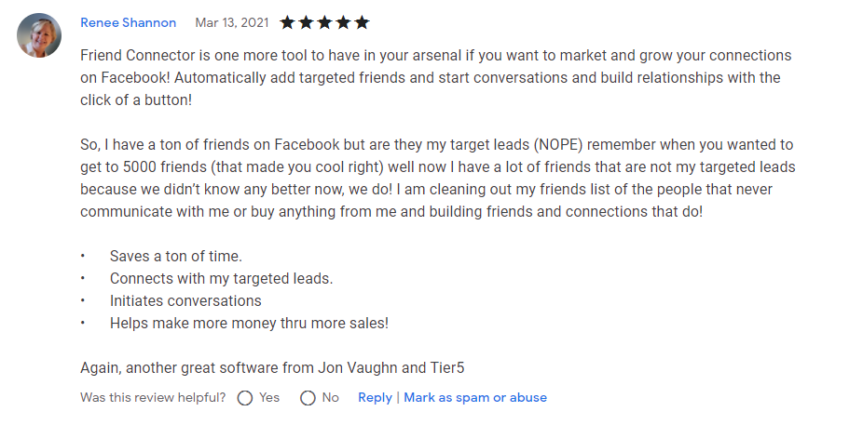The width and height of the screenshot is (863, 425).
Task: Click the "Was this review helpful?" text
Action: pos(153,397)
